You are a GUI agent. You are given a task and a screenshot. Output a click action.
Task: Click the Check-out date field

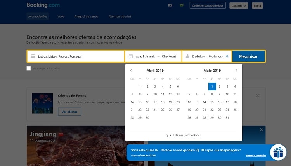point(169,56)
